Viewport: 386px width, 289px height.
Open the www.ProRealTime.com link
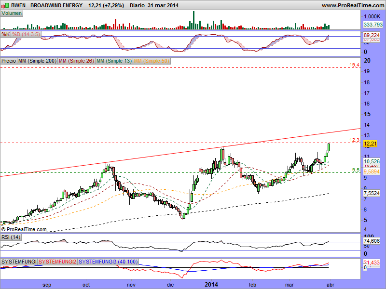point(353,5)
